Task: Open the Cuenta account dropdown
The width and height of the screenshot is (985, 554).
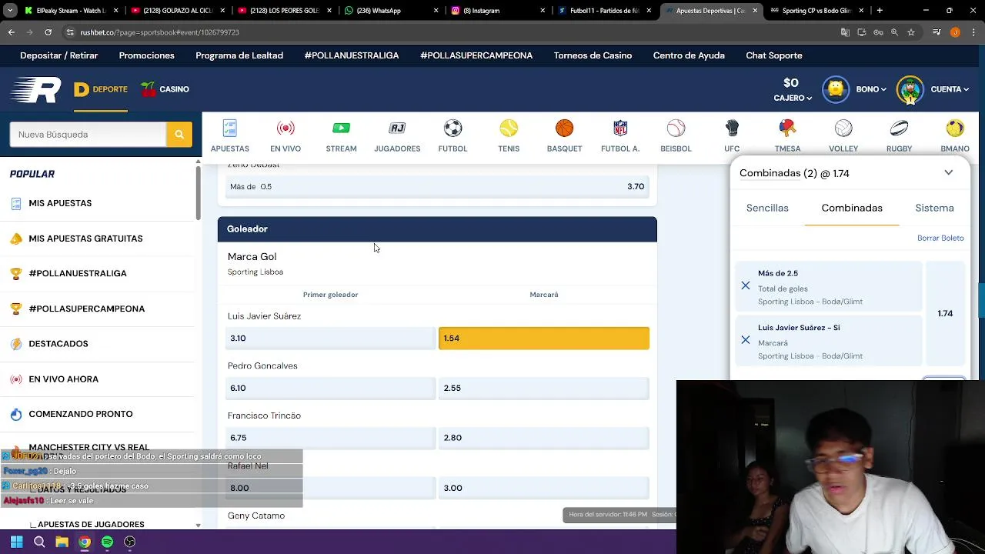Action: (949, 89)
